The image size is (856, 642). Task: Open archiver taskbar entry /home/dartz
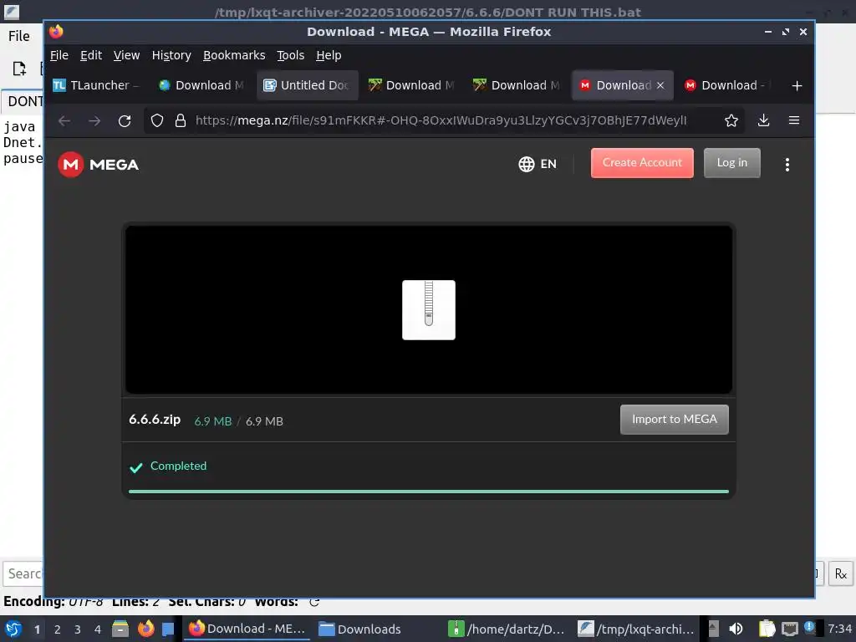pyautogui.click(x=507, y=629)
